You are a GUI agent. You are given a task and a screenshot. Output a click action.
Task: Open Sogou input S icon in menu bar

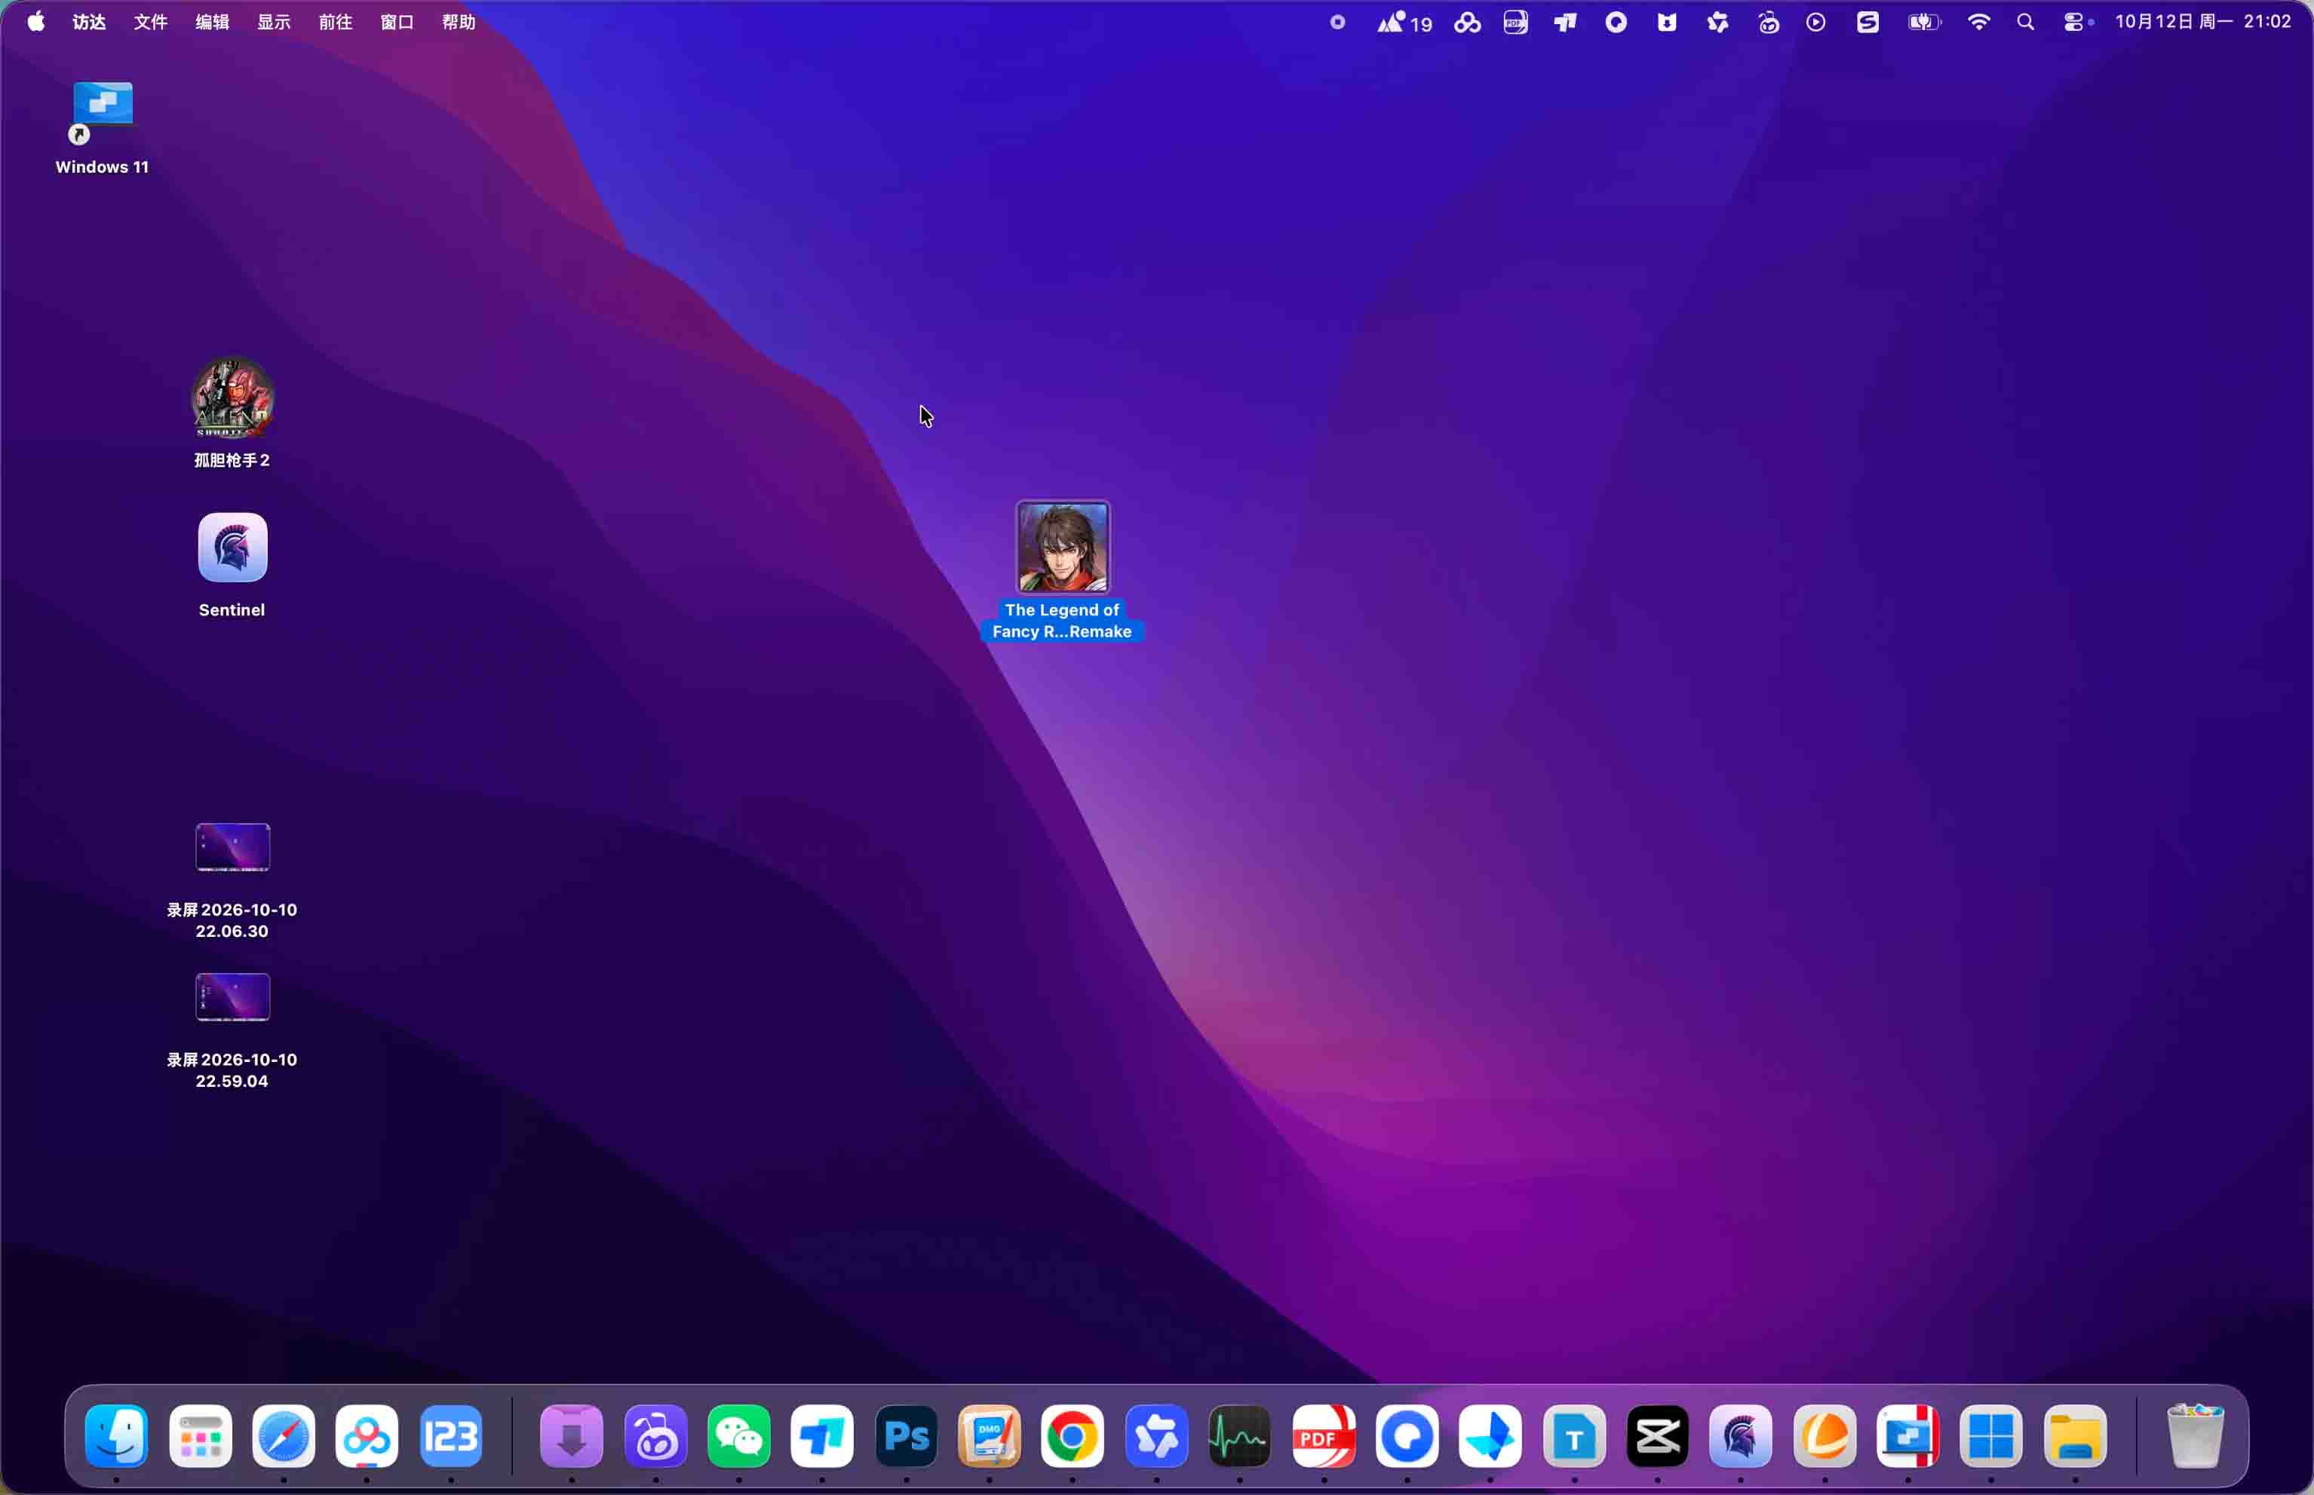1868,21
